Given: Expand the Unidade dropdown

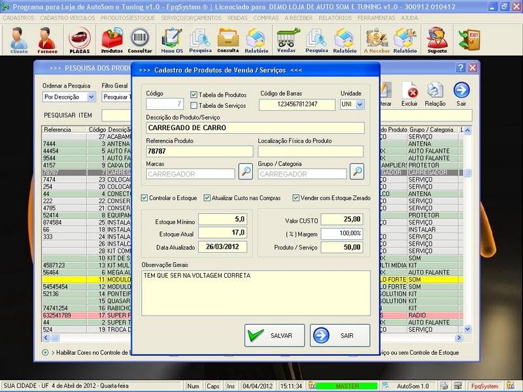Looking at the screenshot, I should [x=360, y=105].
